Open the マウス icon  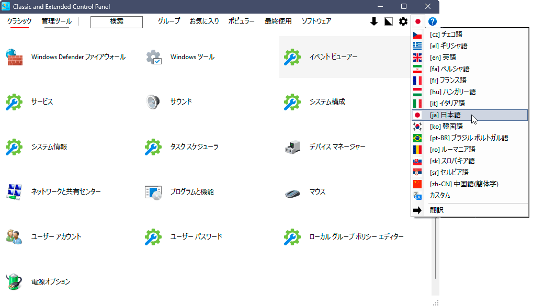pos(292,193)
